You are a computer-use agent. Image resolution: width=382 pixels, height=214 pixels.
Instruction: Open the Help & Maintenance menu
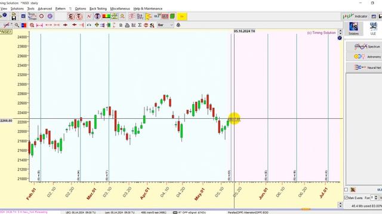(148, 8)
